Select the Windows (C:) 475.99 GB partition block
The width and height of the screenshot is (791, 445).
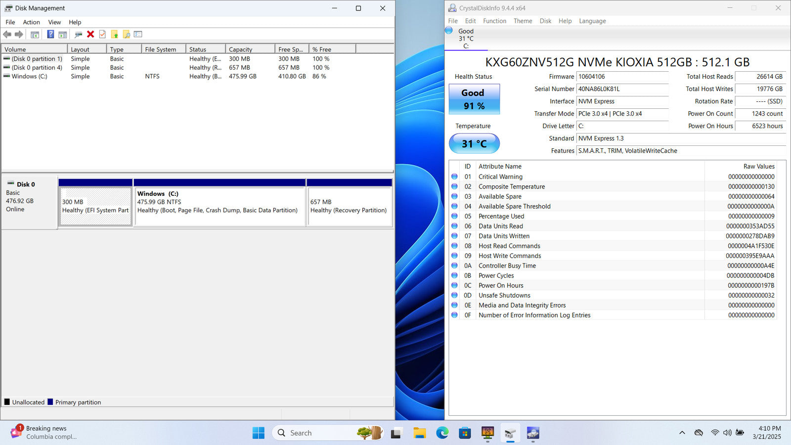point(220,206)
